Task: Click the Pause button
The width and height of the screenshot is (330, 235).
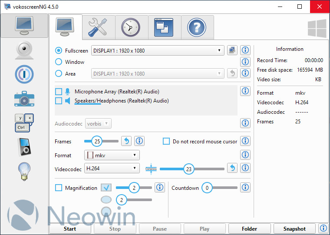Action: point(160,228)
